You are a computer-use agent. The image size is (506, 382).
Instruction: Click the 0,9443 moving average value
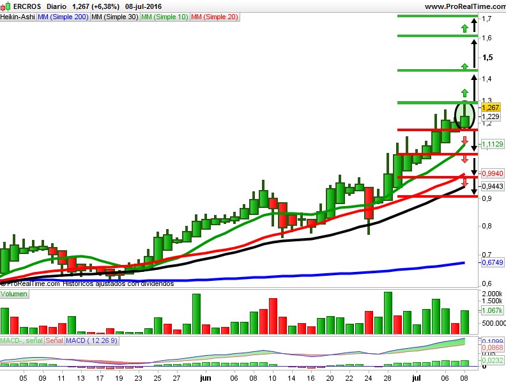click(492, 186)
